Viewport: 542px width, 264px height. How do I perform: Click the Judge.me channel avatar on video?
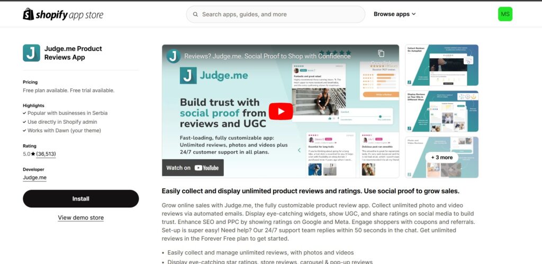click(x=173, y=56)
